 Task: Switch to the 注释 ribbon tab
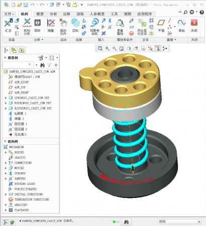[67, 14]
